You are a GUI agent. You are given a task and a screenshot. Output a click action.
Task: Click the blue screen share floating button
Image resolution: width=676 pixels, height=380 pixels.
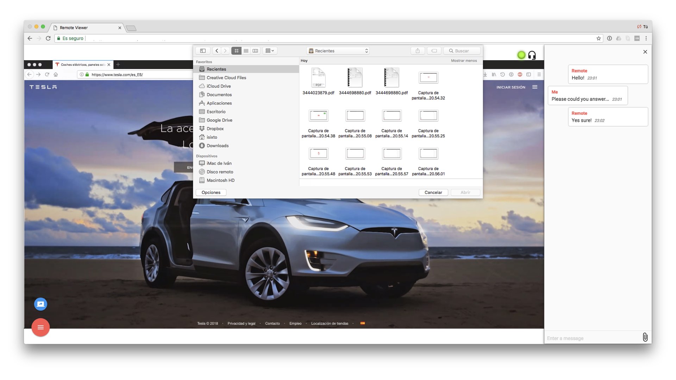tap(40, 304)
